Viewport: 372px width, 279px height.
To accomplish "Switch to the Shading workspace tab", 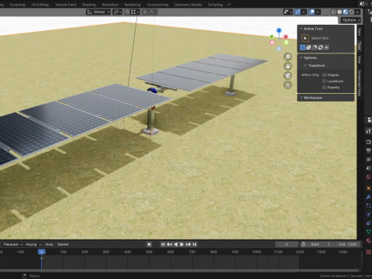I will click(x=89, y=5).
